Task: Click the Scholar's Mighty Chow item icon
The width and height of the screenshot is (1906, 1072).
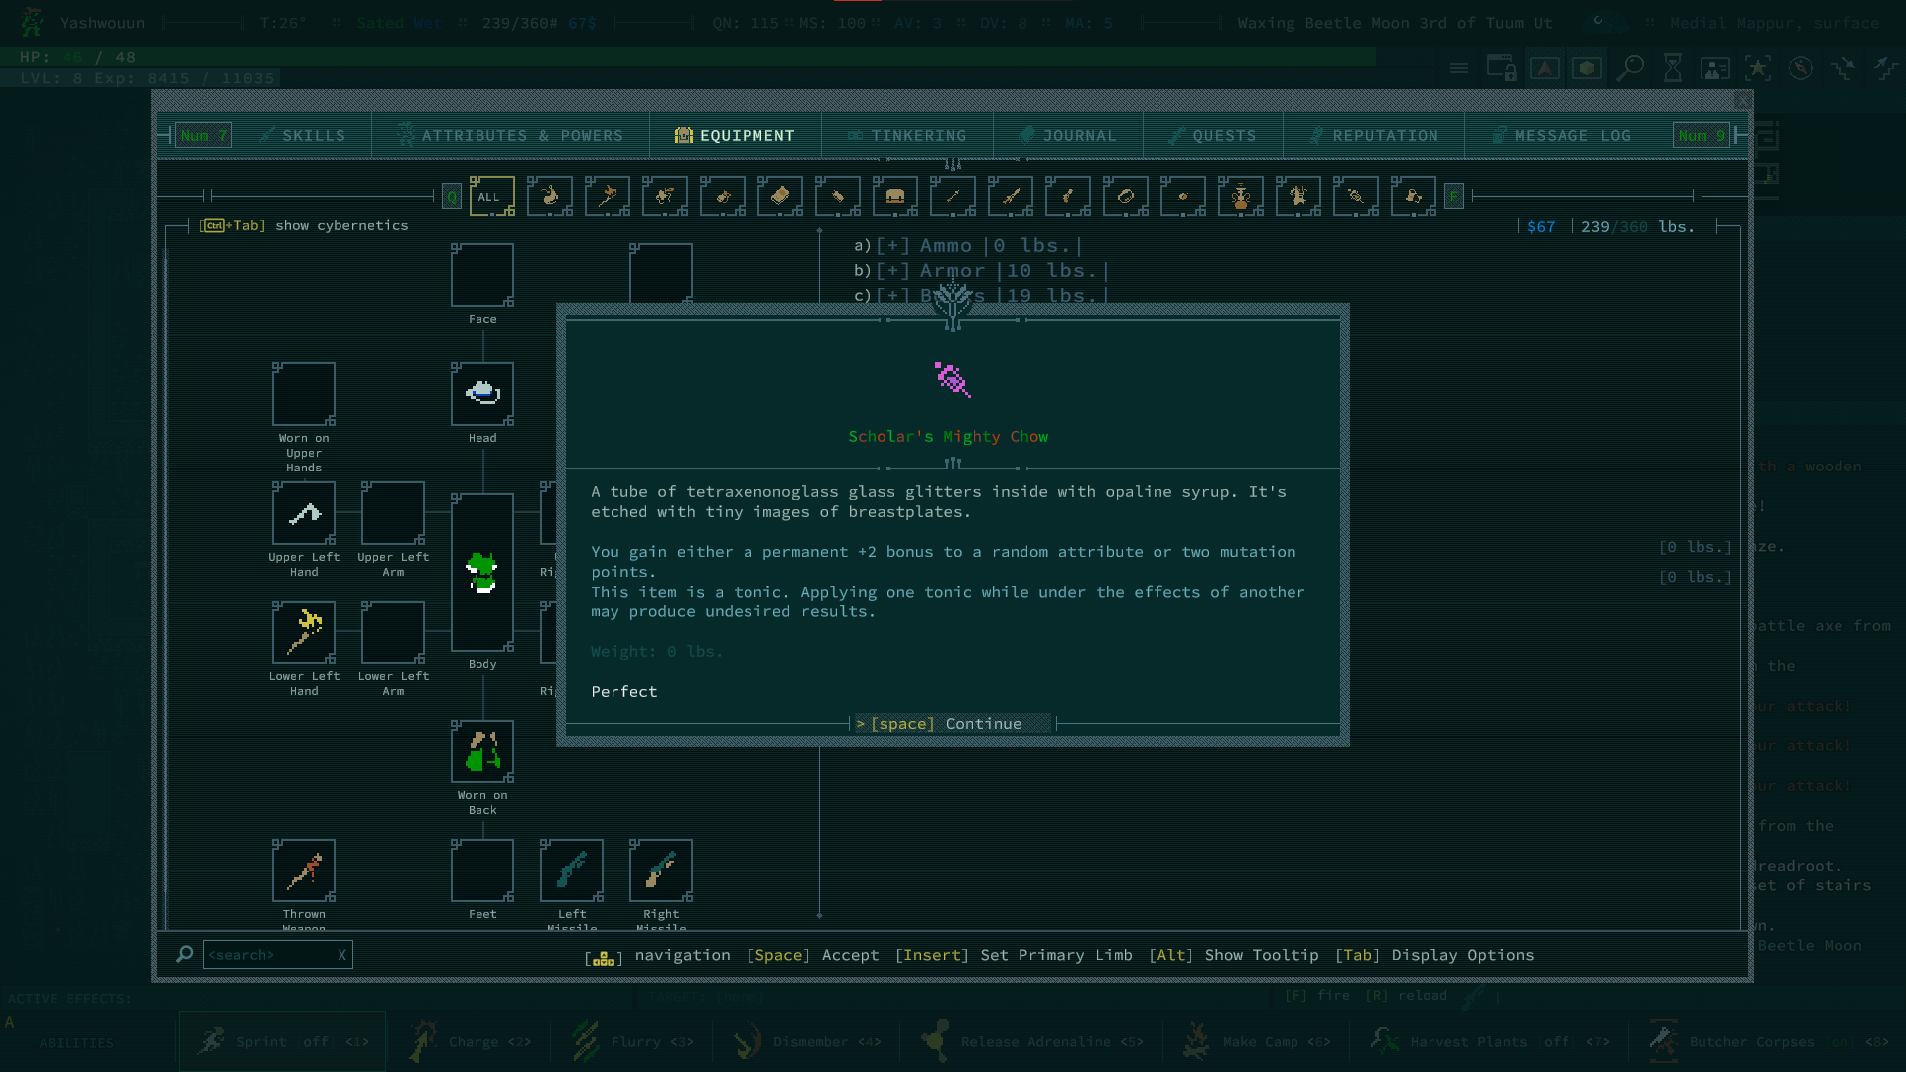Action: pyautogui.click(x=952, y=380)
